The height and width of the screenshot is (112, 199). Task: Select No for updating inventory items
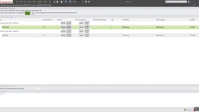click(33, 13)
